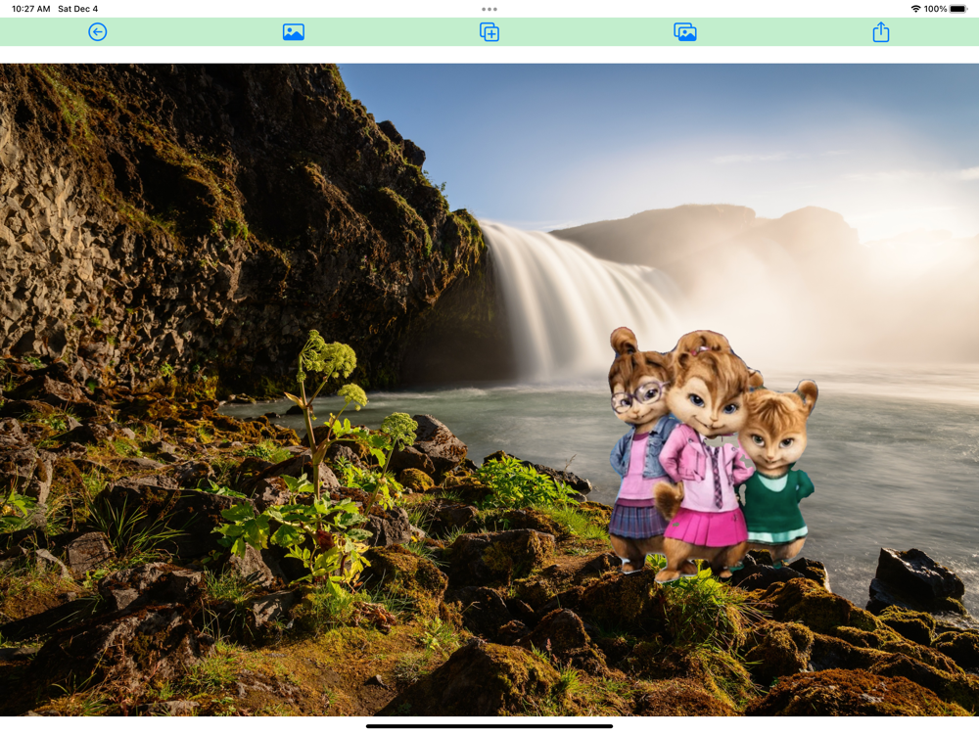
Task: Select the chipmunks cutout on the photo
Action: click(712, 456)
